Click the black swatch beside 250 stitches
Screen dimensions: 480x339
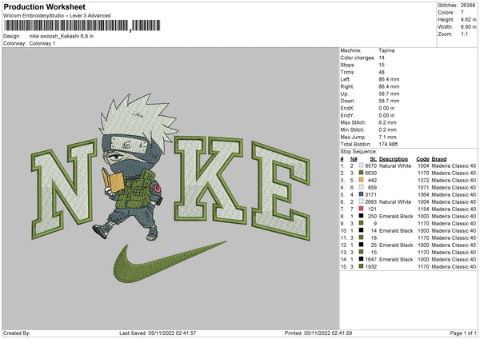(362, 216)
